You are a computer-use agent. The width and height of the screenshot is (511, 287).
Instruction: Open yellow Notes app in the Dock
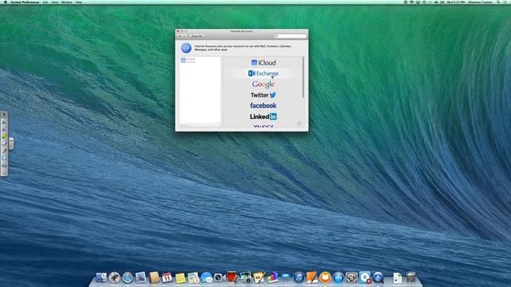click(x=180, y=278)
